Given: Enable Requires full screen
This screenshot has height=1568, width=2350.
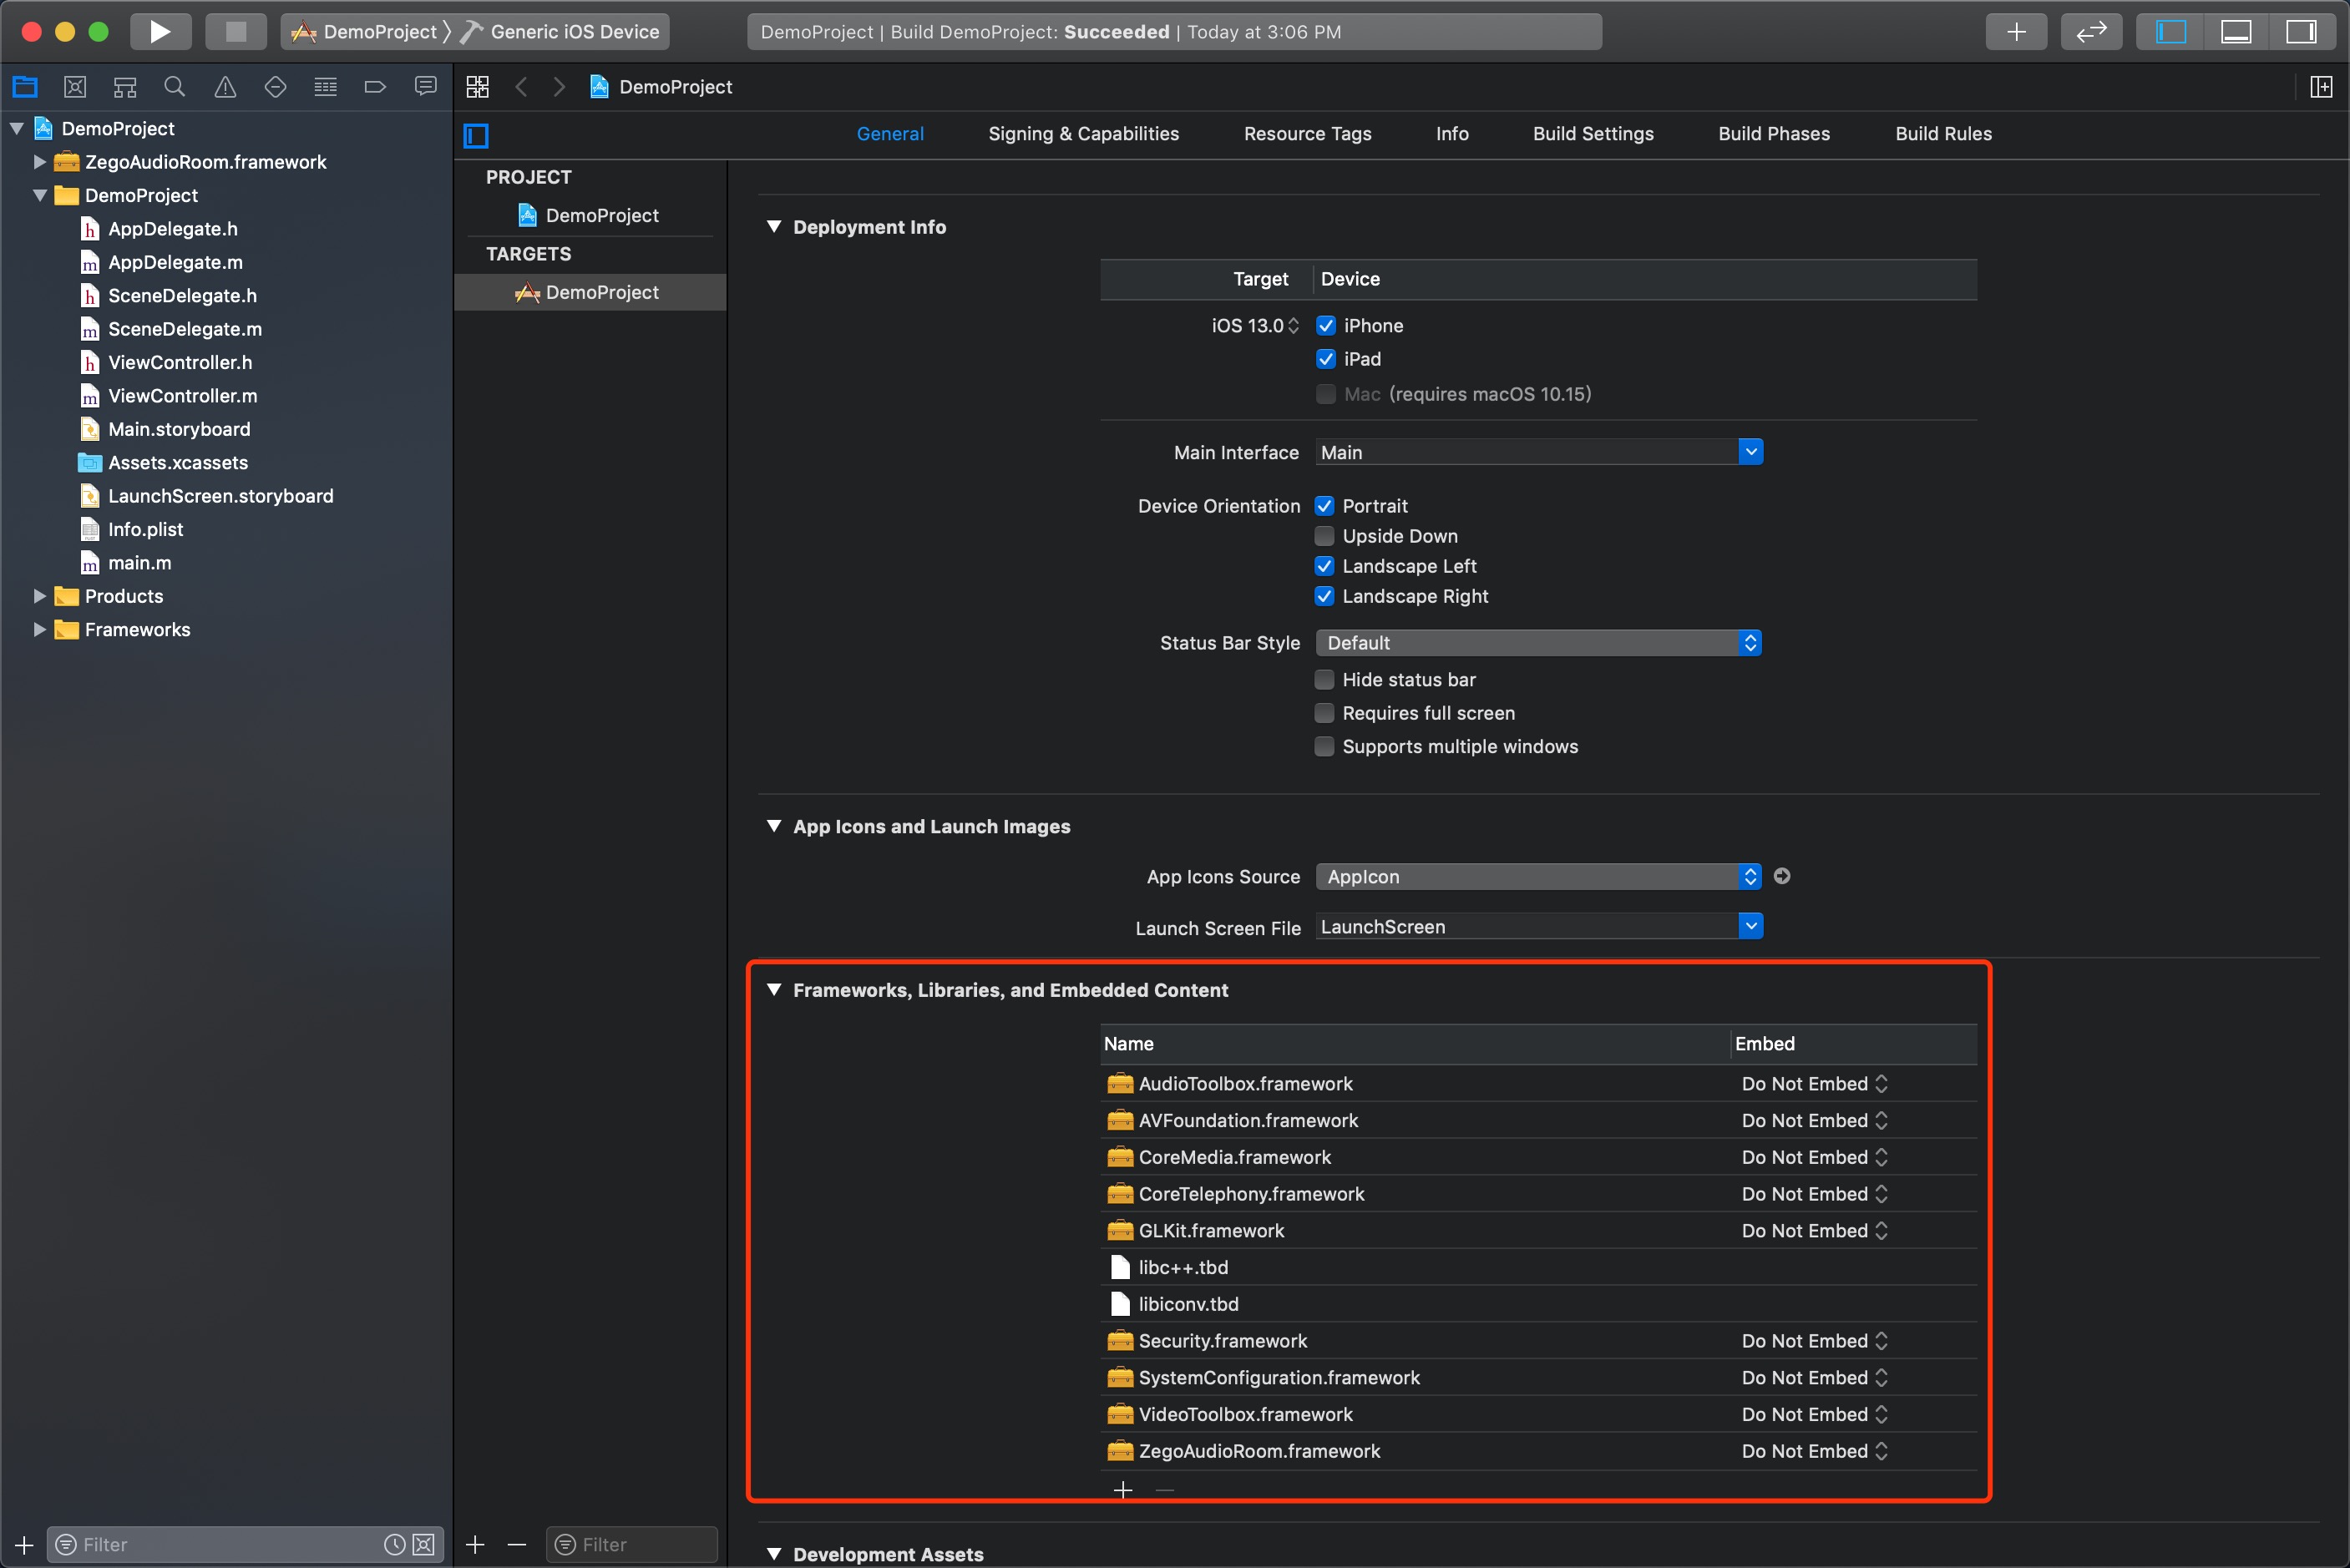Looking at the screenshot, I should (x=1324, y=713).
